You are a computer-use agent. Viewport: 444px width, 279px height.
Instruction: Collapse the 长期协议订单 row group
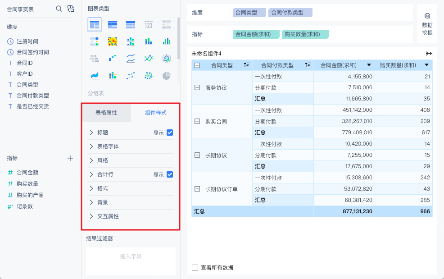(x=197, y=189)
